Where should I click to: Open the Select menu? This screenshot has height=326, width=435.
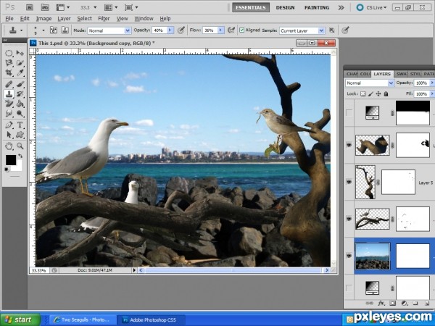[84, 19]
